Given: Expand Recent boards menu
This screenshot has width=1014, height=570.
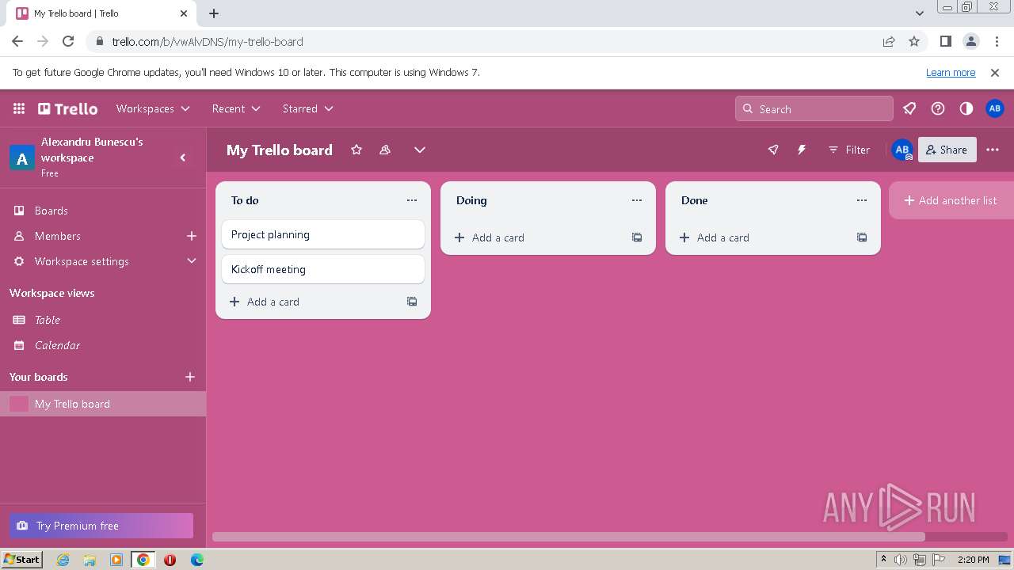Looking at the screenshot, I should pyautogui.click(x=236, y=108).
